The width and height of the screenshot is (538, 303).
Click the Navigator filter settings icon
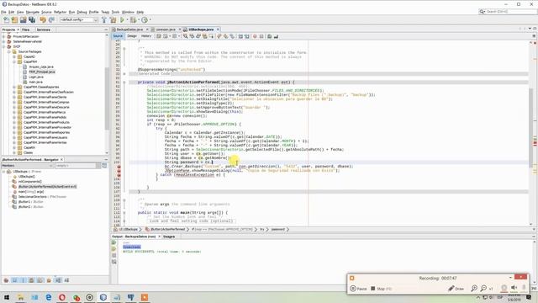104,166
